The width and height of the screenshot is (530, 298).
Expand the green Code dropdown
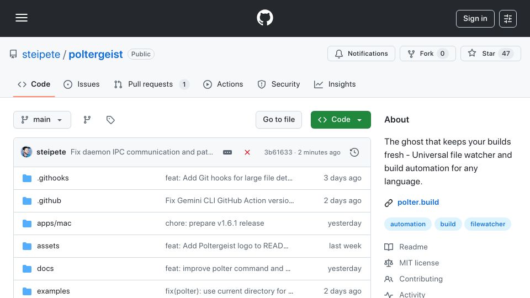(x=341, y=120)
